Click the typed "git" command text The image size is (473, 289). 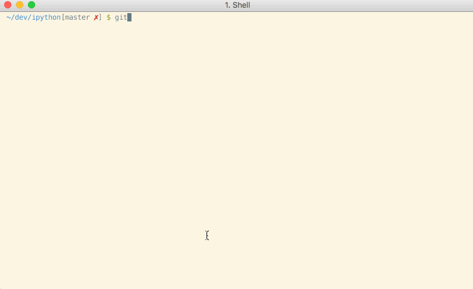click(121, 17)
